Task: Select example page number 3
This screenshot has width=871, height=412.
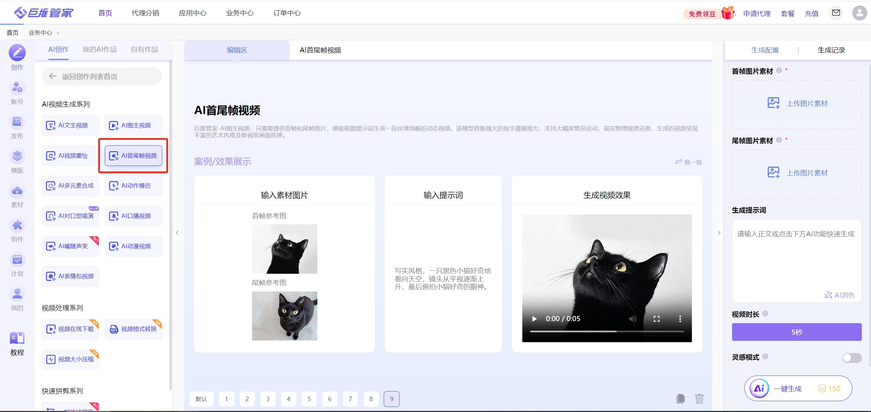Action: (268, 399)
